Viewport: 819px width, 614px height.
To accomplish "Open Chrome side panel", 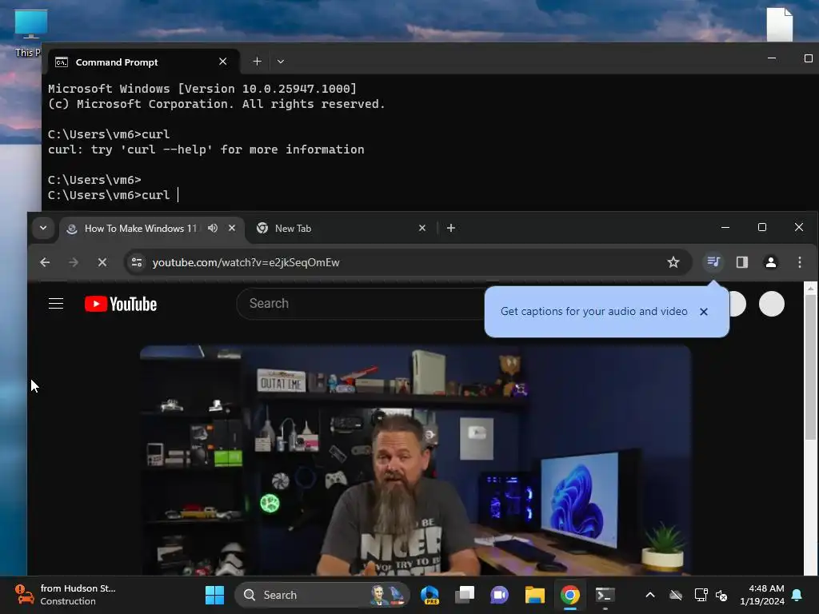I will pos(742,262).
